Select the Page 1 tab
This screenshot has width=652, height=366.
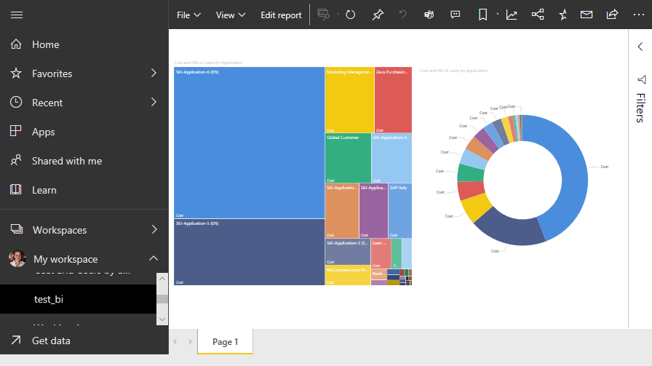click(225, 341)
